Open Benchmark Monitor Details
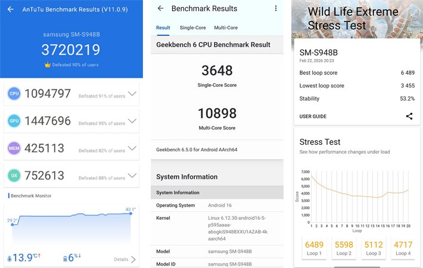423x268 pixels. point(125,260)
